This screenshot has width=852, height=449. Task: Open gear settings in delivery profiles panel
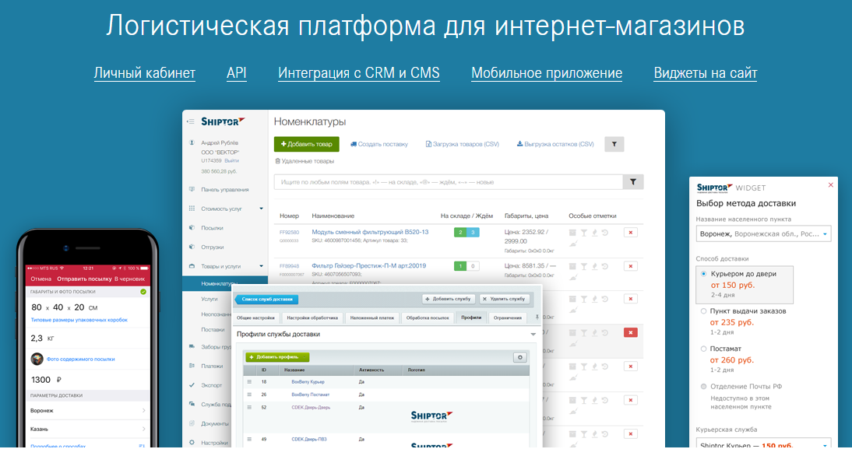(x=520, y=357)
